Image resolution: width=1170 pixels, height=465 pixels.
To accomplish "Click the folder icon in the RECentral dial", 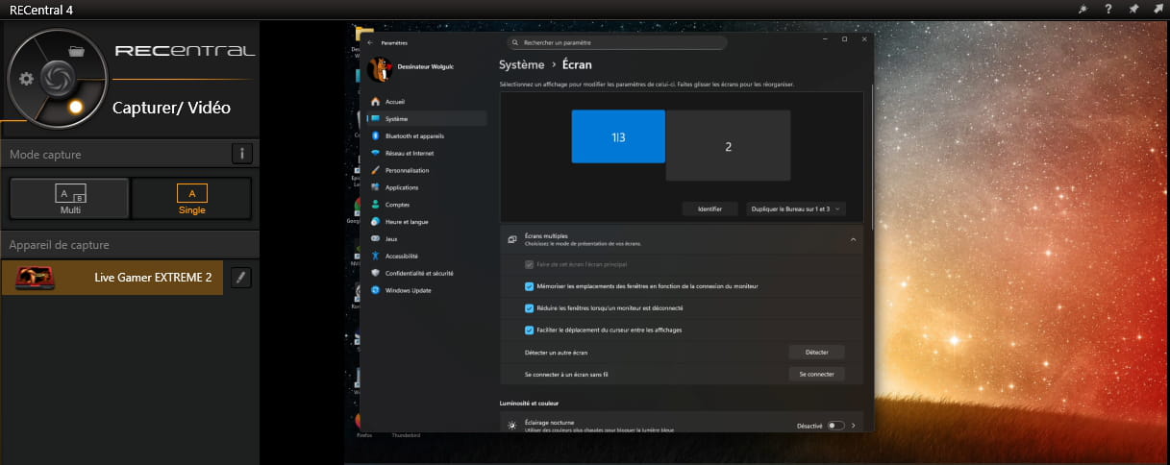I will 78,52.
